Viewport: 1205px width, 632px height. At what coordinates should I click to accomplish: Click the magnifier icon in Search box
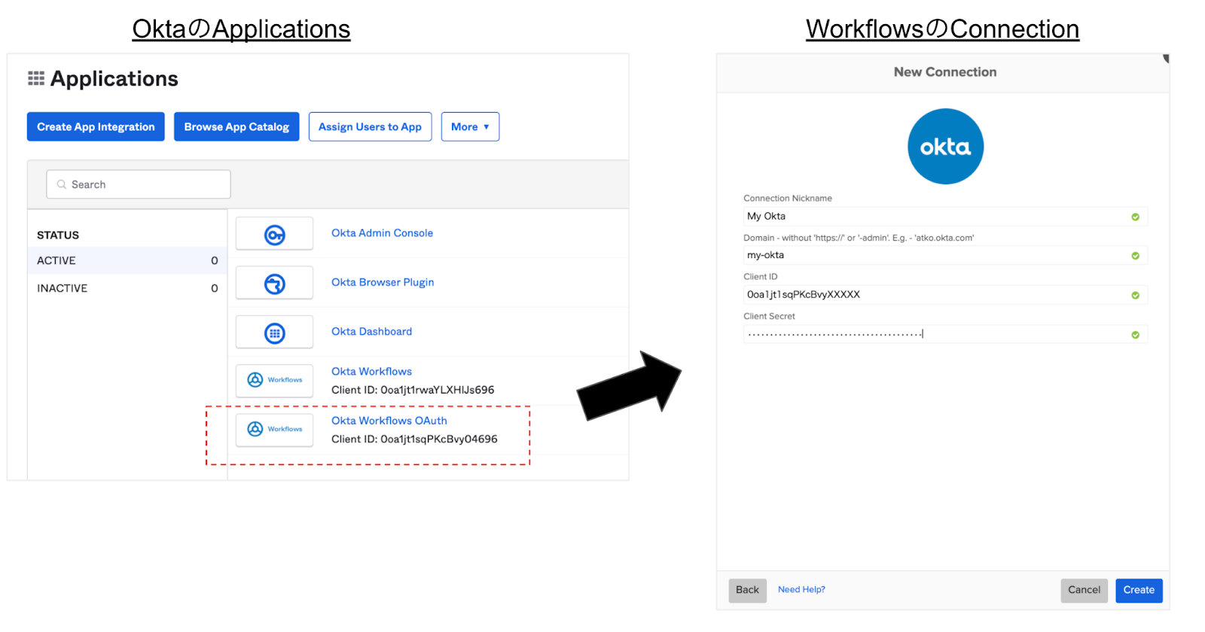(x=62, y=184)
